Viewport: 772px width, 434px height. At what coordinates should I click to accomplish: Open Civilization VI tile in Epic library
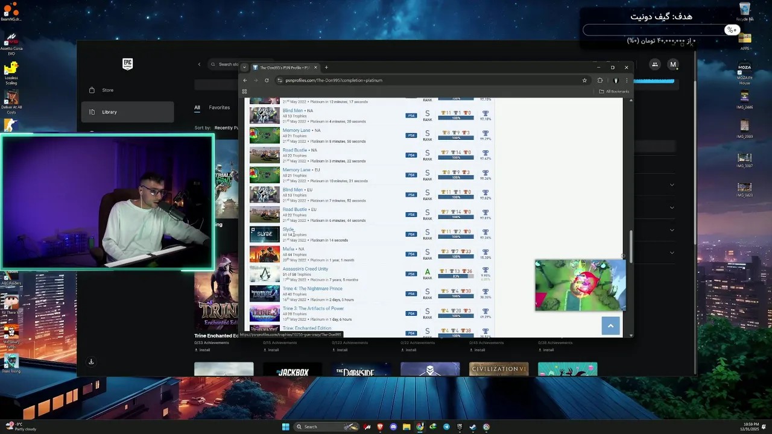(x=499, y=369)
